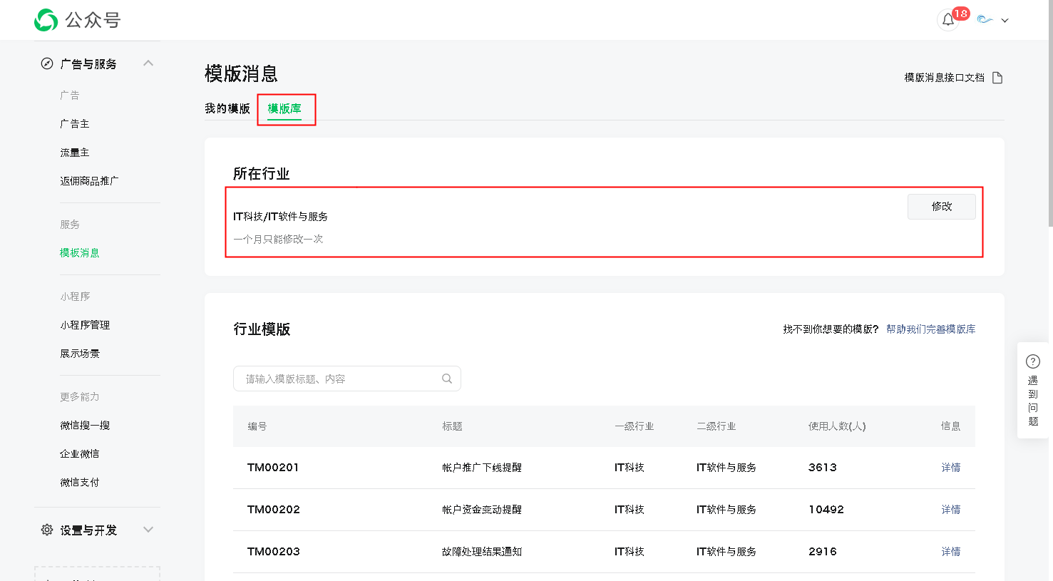Expand the 设置与开发 section
The height and width of the screenshot is (581, 1053).
tap(148, 530)
